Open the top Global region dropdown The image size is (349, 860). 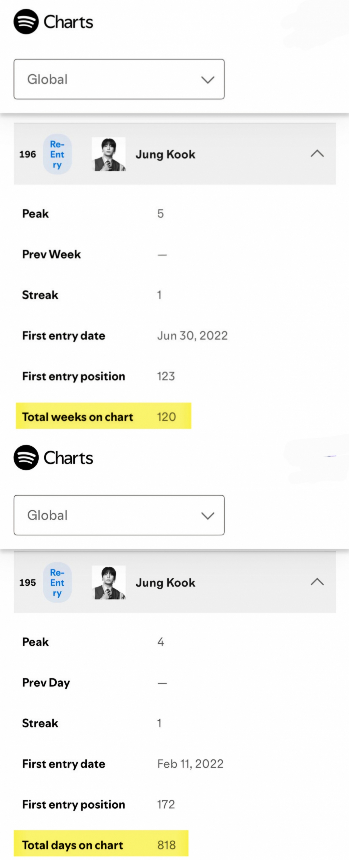coord(119,79)
